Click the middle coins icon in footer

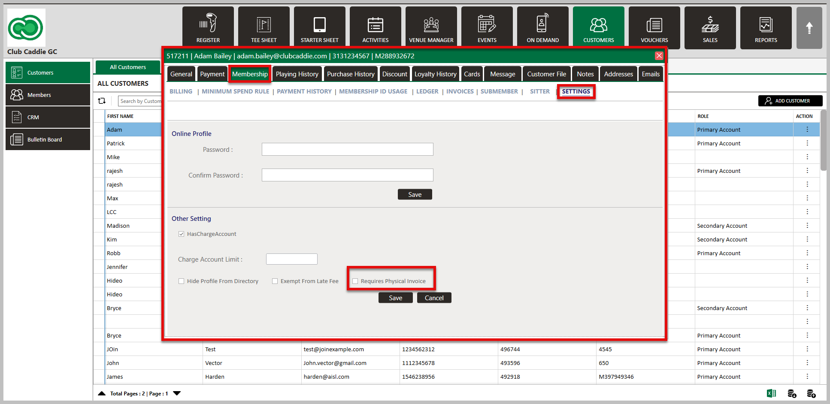click(x=792, y=393)
